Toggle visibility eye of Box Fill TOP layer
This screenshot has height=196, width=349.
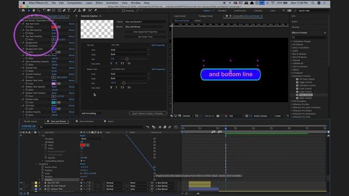[21, 183]
